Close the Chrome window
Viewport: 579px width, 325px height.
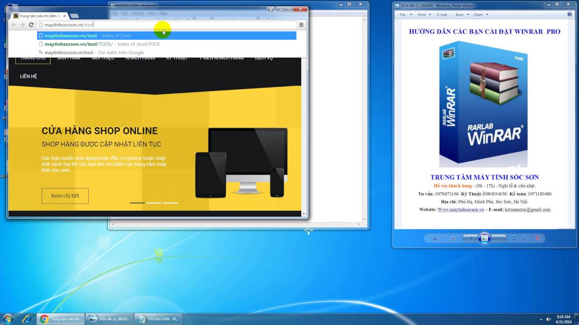[299, 9]
